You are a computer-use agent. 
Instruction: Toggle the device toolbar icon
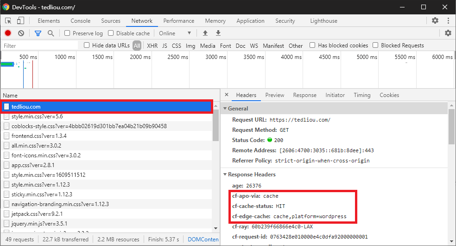[20, 21]
